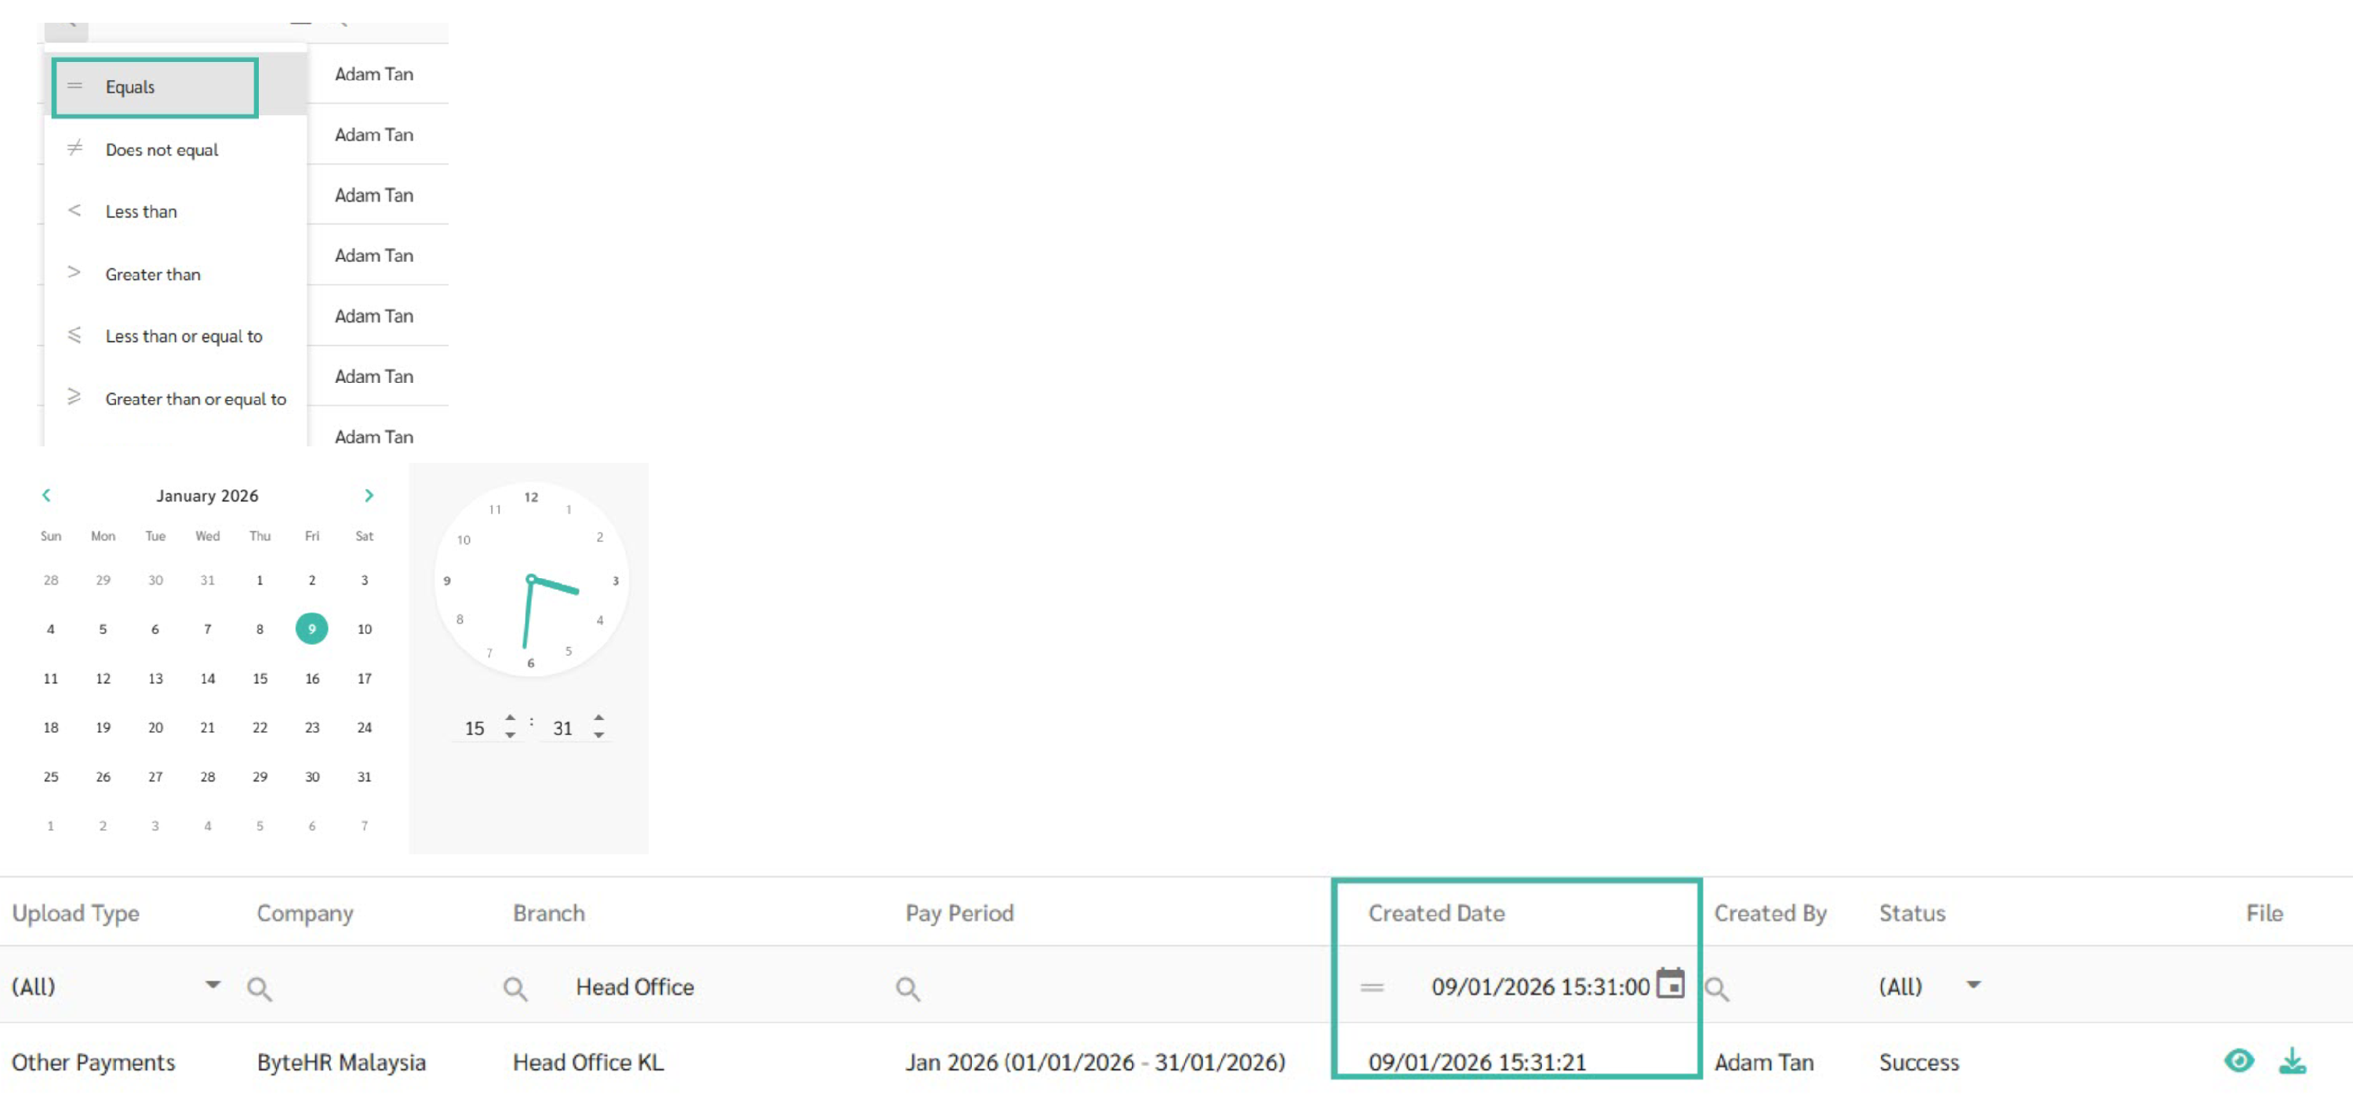Click the equals operator icon in Created Date filter
The image size is (2353, 1103).
point(1371,987)
